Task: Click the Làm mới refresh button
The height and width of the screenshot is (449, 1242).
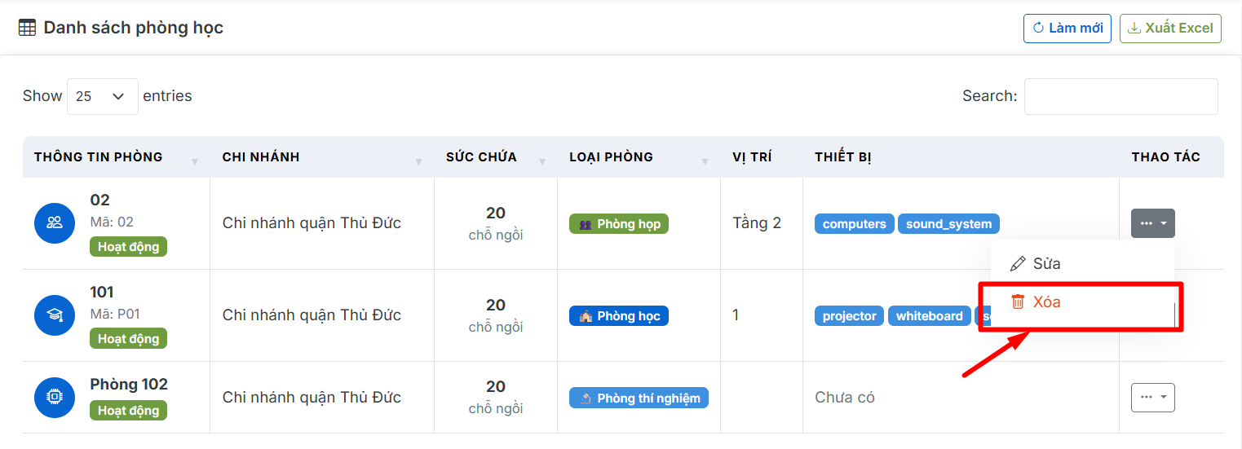Action: [1067, 28]
